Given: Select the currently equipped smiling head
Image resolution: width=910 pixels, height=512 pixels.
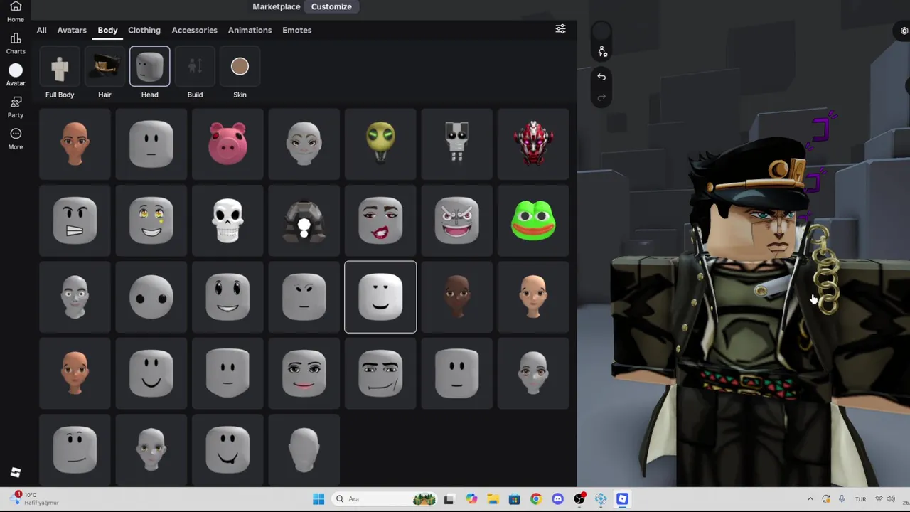Looking at the screenshot, I should click(380, 297).
